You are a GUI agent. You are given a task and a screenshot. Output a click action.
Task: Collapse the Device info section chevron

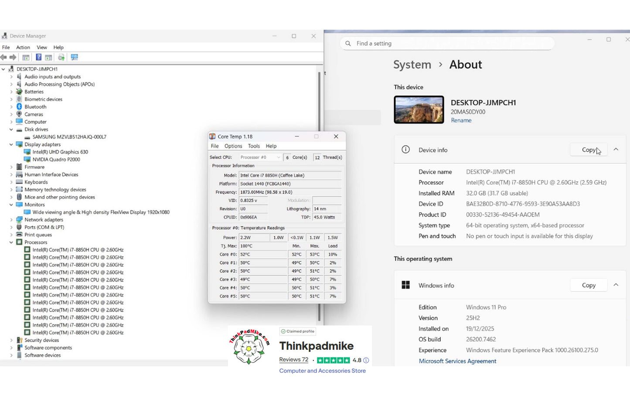616,150
